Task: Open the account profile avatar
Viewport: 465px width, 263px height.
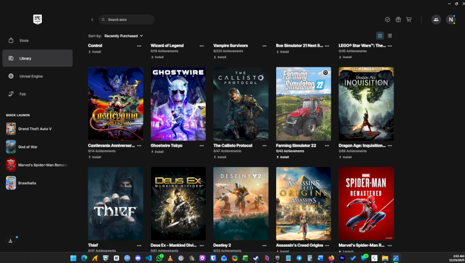Action: [450, 19]
